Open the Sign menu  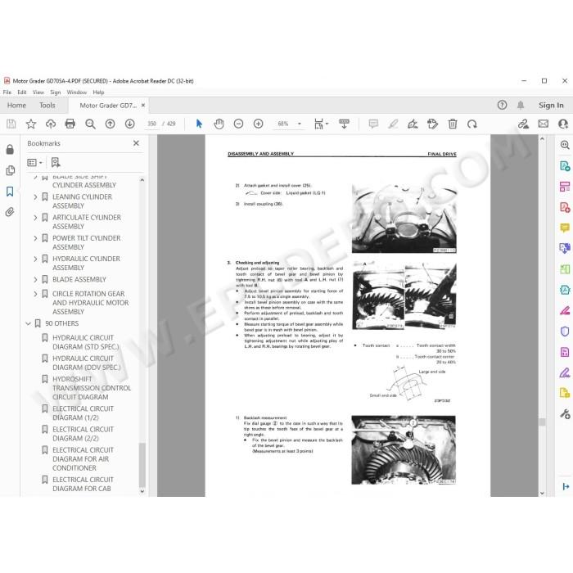[56, 92]
